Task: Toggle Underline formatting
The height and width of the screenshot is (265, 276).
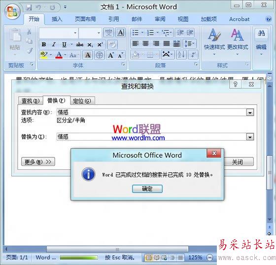Action: pyautogui.click(x=64, y=44)
